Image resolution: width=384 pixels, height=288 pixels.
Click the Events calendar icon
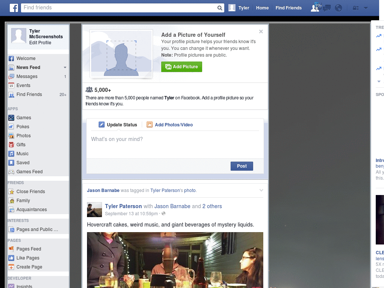click(x=11, y=85)
